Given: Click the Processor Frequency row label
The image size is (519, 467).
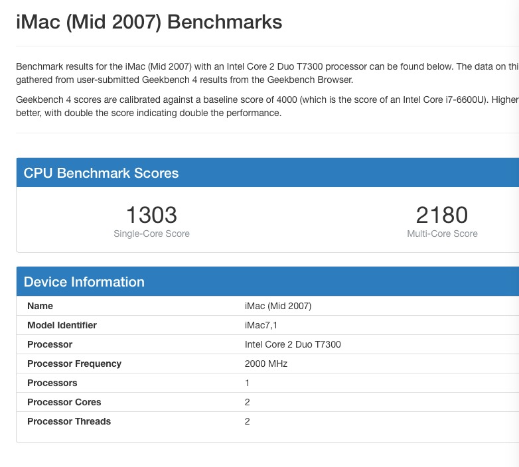Looking at the screenshot, I should [74, 364].
